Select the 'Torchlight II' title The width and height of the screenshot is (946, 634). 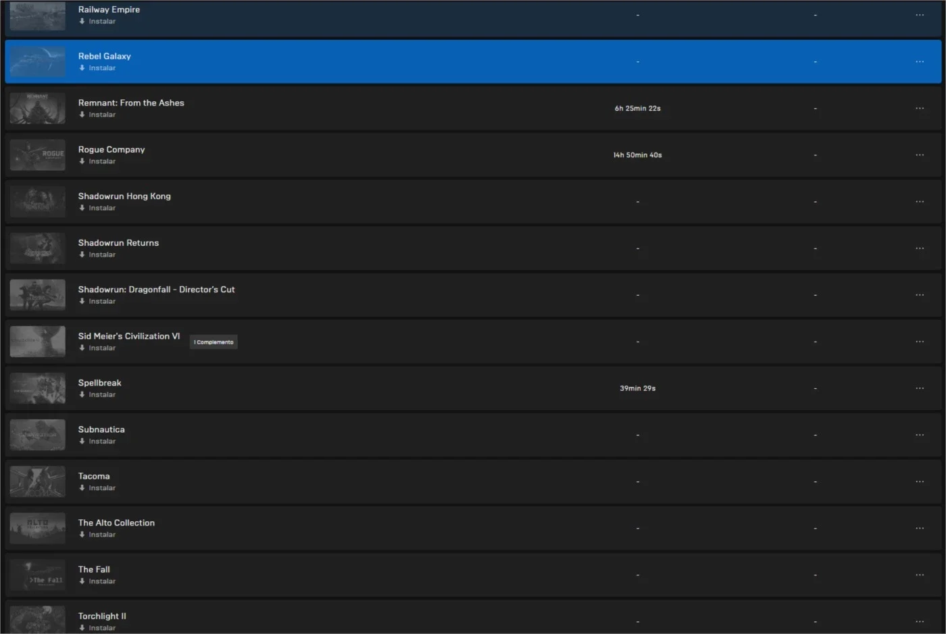[102, 616]
